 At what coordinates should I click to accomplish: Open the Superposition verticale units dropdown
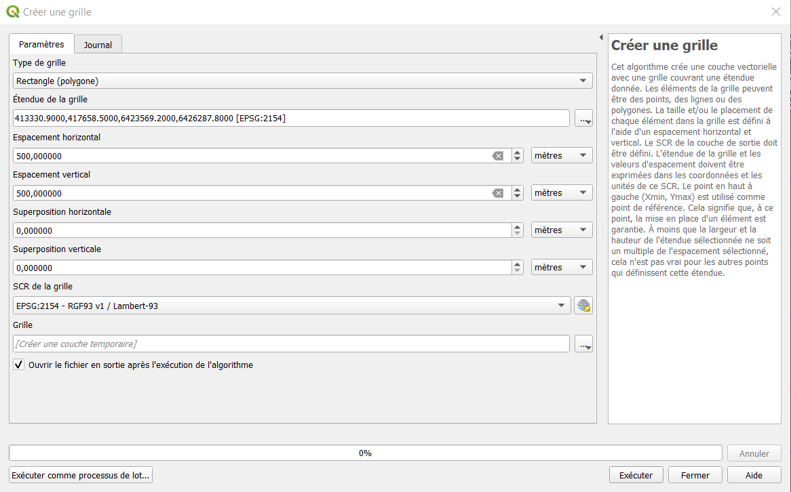pyautogui.click(x=562, y=267)
